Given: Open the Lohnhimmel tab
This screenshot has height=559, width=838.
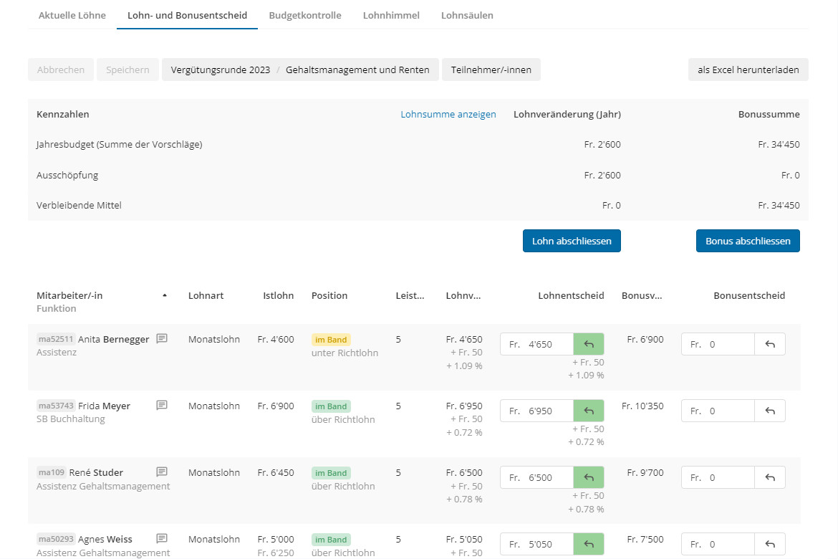Looking at the screenshot, I should (x=391, y=15).
